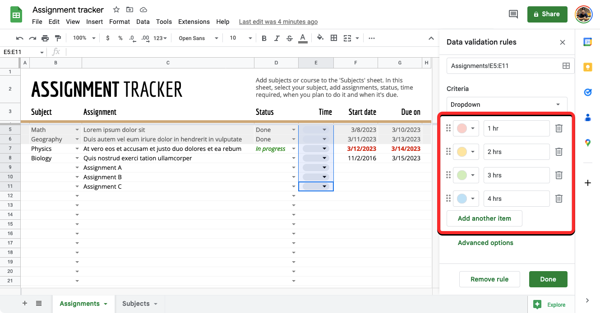Viewport: 600px width, 313px height.
Task: Open the 100% zoom level dropdown
Action: tap(84, 38)
